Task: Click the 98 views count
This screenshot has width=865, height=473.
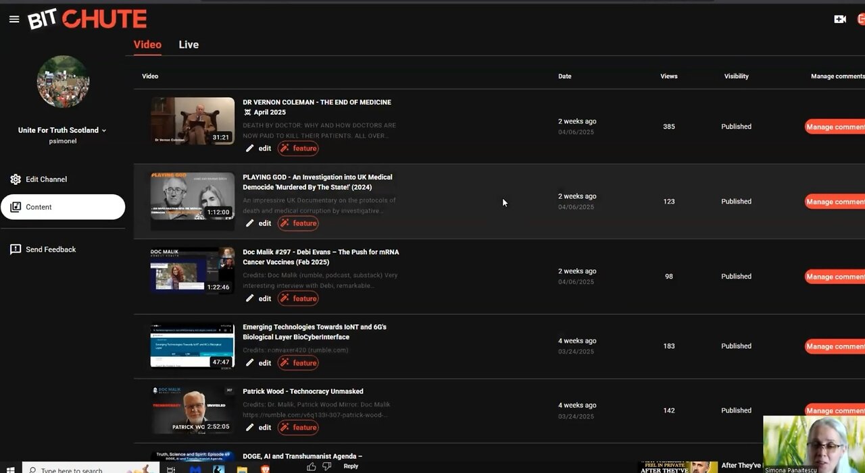Action: click(669, 277)
